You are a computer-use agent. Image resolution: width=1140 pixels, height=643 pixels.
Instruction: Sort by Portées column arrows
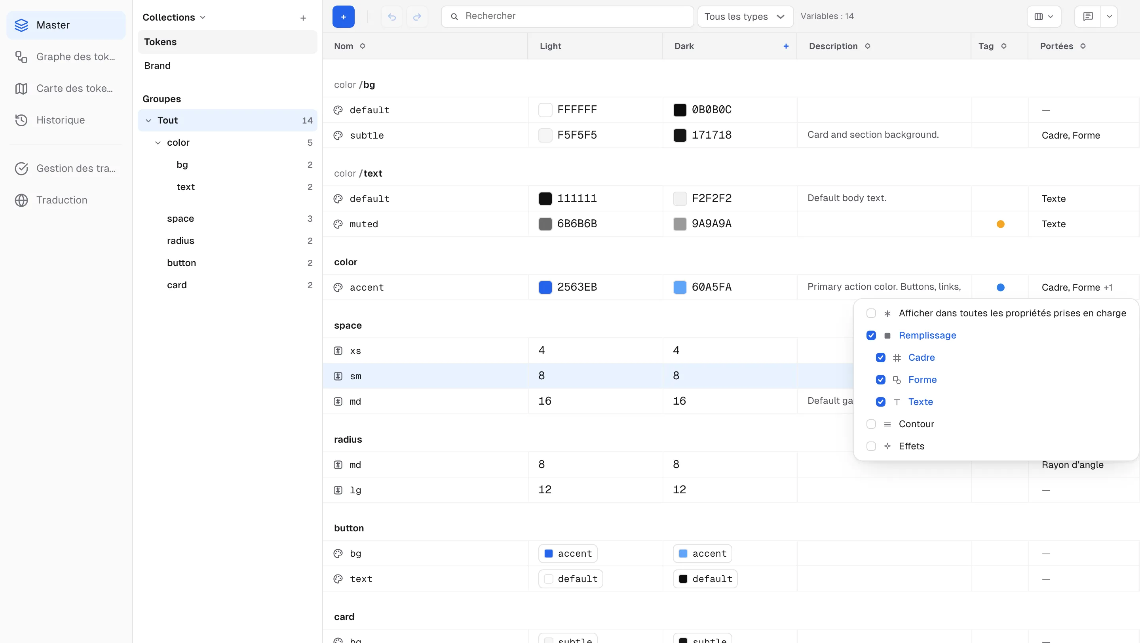coord(1083,46)
